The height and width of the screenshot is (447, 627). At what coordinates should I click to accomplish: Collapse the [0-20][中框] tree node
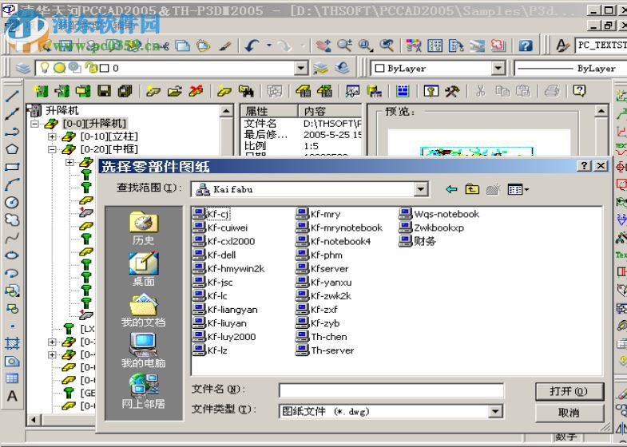52,149
